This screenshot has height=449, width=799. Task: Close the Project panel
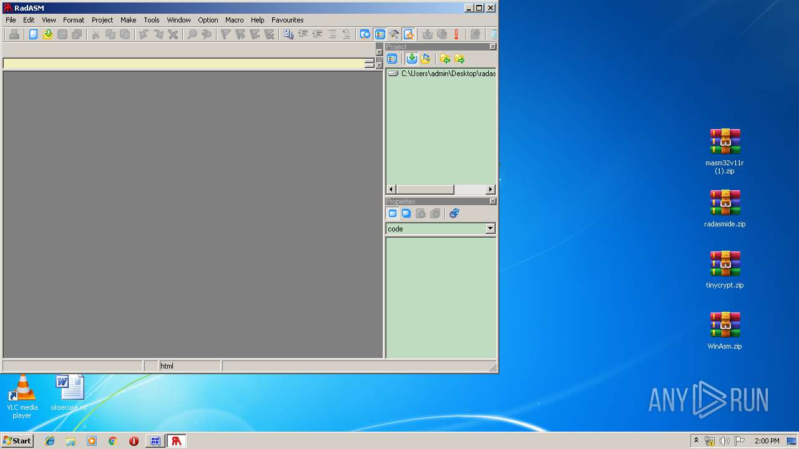[493, 47]
